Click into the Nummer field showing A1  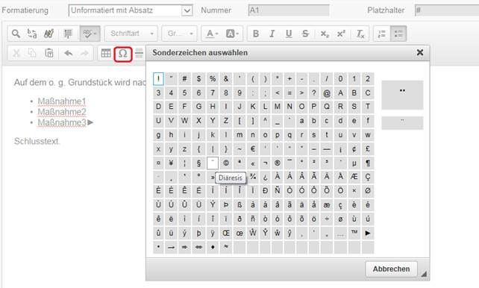coord(289,10)
